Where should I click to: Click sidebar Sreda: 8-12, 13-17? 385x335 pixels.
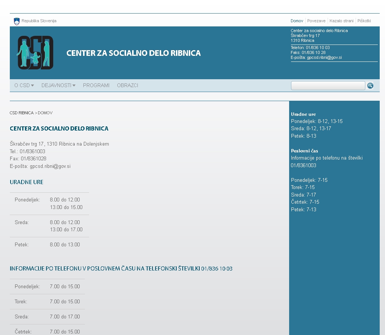(311, 128)
